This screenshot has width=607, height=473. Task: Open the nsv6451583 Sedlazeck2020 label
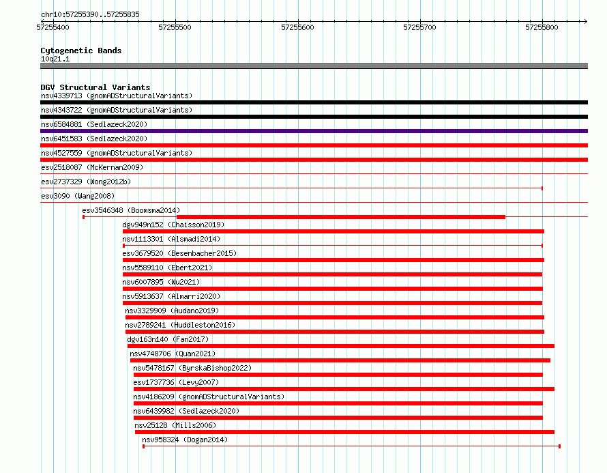click(94, 139)
